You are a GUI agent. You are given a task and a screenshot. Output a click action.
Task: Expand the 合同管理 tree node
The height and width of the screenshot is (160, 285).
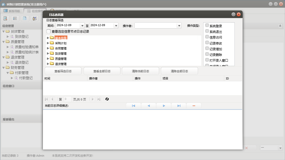point(48,48)
